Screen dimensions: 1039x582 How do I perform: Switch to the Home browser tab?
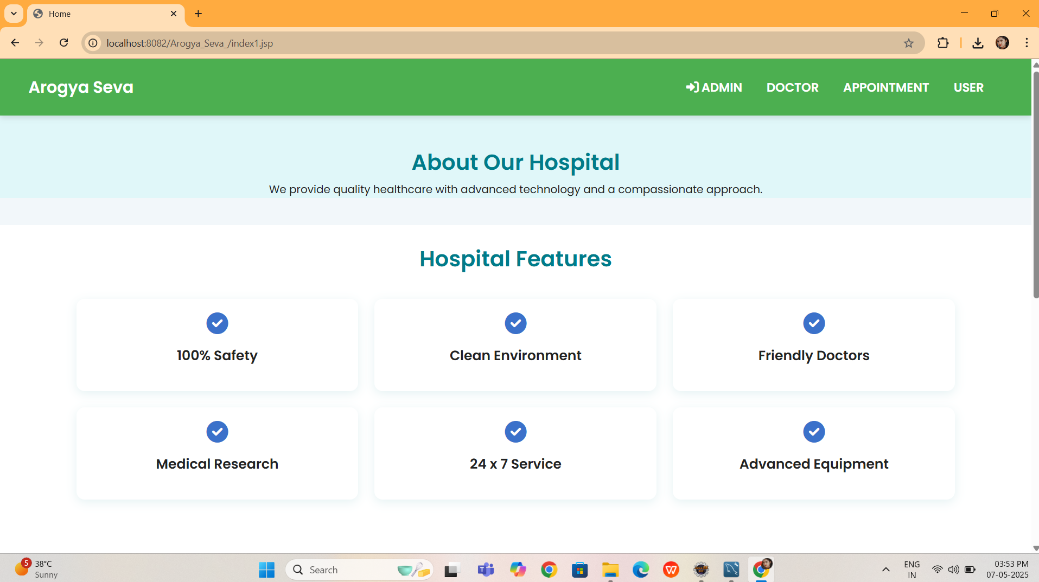click(81, 14)
